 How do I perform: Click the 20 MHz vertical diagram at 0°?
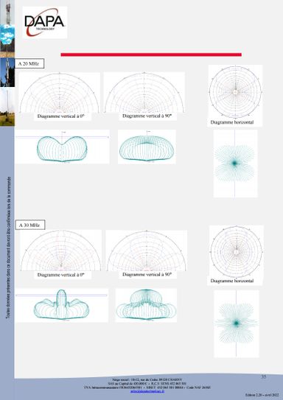60,93
